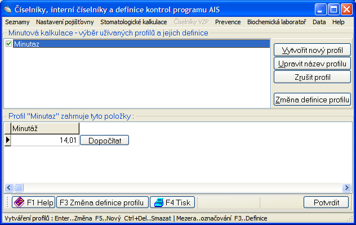Open the Seznamy menu
This screenshot has height=225, width=356.
[18, 22]
